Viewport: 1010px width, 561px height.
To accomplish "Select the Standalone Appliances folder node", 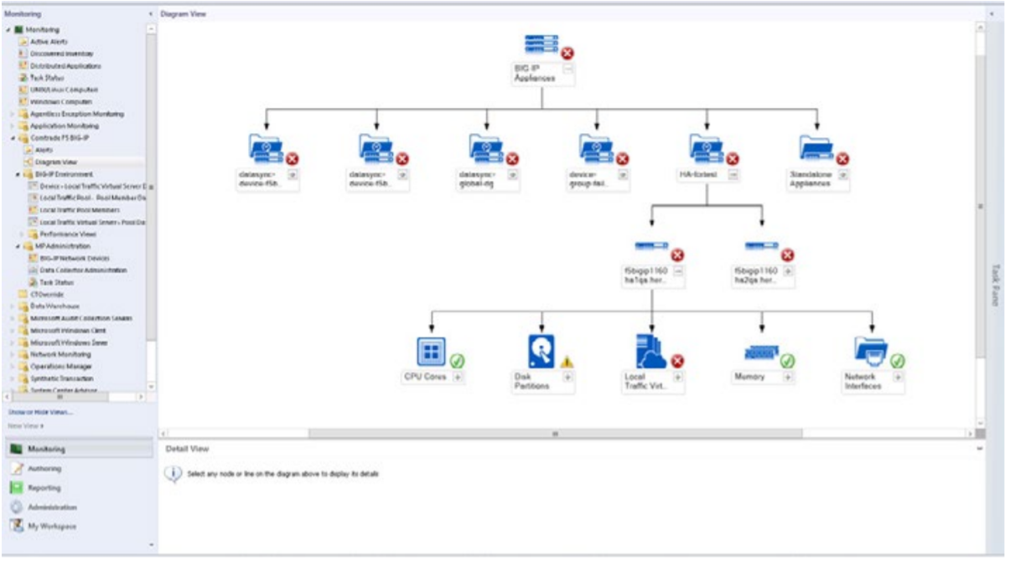I will (x=817, y=149).
